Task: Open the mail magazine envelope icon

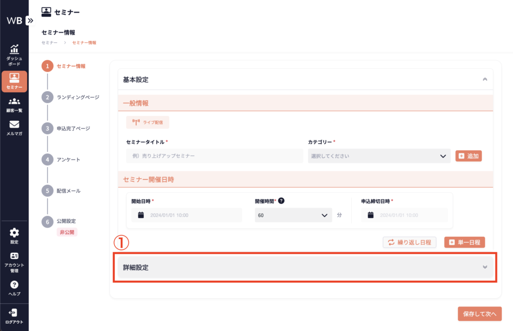Action: [14, 125]
